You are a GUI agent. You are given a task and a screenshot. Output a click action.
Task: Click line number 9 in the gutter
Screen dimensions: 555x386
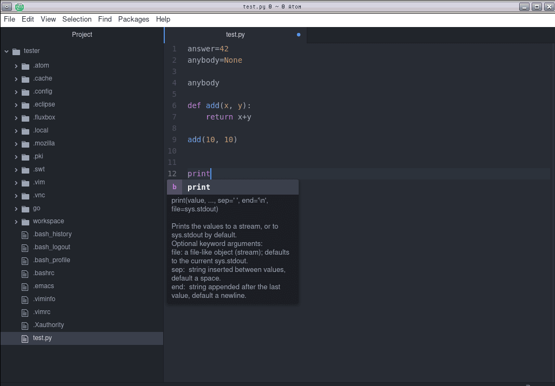click(173, 139)
